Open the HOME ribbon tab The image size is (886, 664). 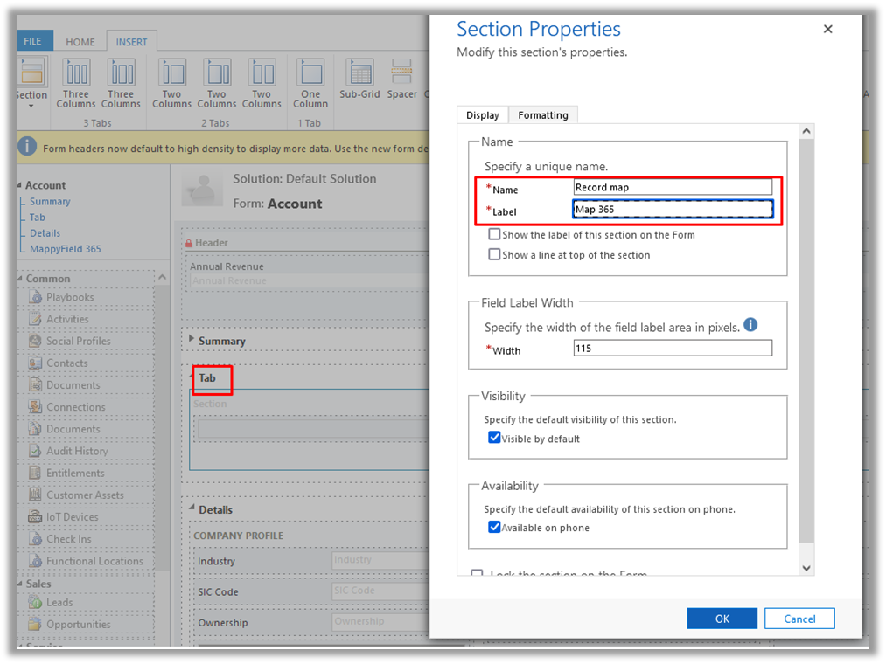pyautogui.click(x=80, y=42)
